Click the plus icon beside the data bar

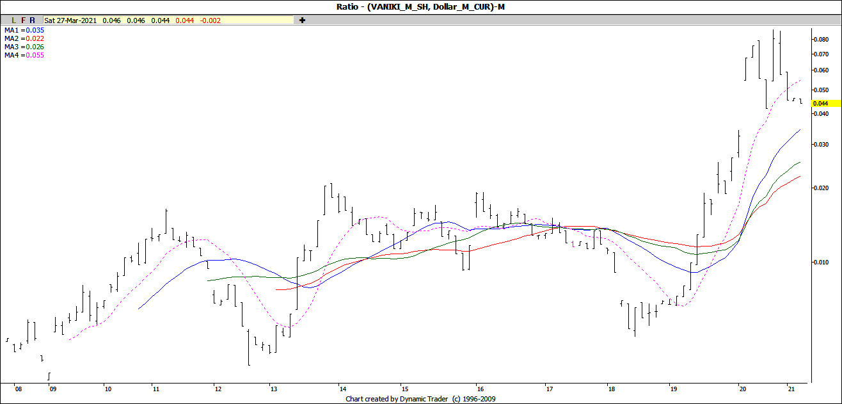point(303,20)
